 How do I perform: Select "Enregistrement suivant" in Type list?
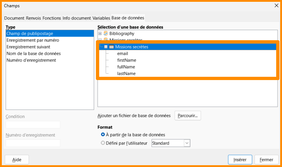[28, 47]
